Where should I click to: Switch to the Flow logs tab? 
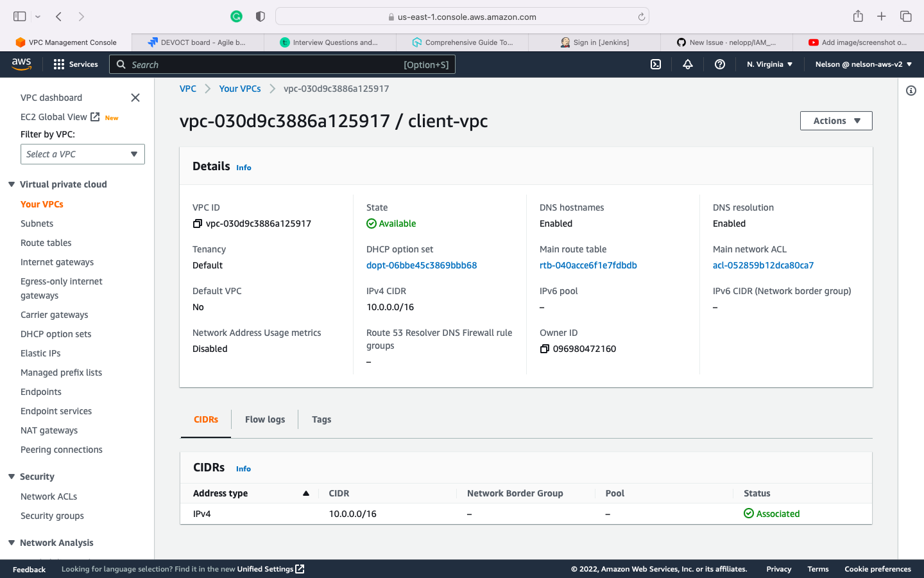pyautogui.click(x=264, y=419)
